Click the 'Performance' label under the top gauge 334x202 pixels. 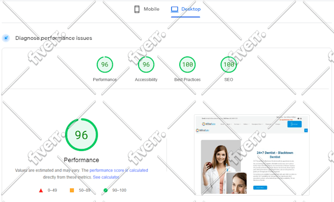(x=105, y=79)
